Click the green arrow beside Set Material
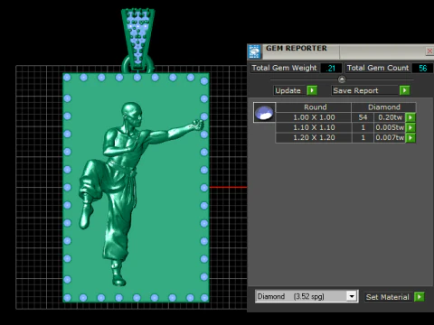The width and height of the screenshot is (434, 325). click(420, 297)
